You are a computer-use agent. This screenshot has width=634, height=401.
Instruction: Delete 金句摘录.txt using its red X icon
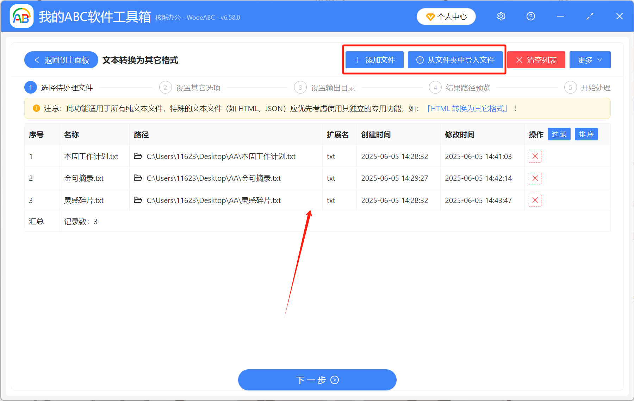[535, 178]
